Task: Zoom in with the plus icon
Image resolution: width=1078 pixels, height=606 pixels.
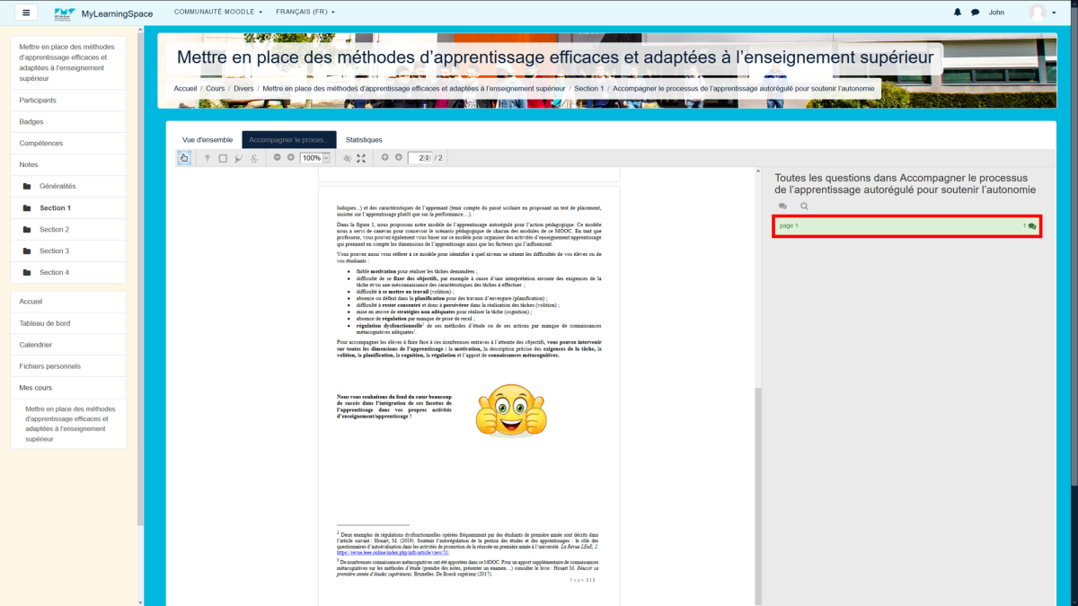Action: [290, 157]
